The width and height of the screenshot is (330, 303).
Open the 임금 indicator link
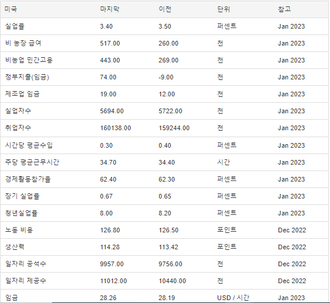click(x=12, y=298)
